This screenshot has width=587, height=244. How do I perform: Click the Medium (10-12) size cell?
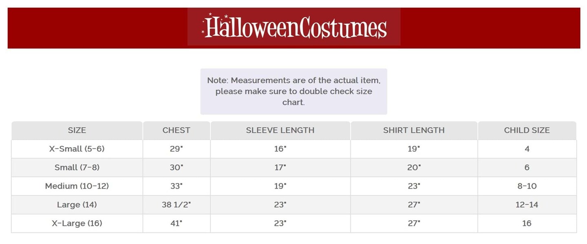[77, 186]
